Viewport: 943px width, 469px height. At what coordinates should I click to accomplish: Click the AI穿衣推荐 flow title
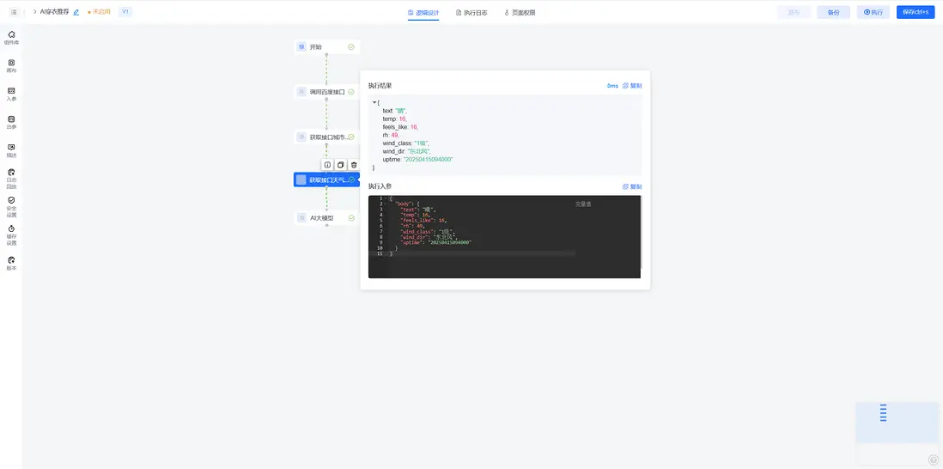(x=54, y=12)
